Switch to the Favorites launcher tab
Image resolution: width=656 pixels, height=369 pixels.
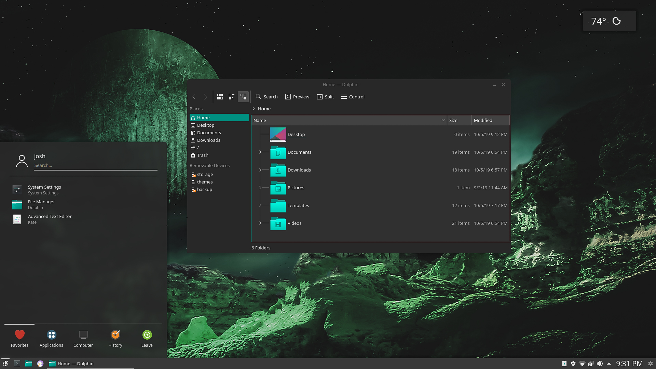pyautogui.click(x=19, y=339)
